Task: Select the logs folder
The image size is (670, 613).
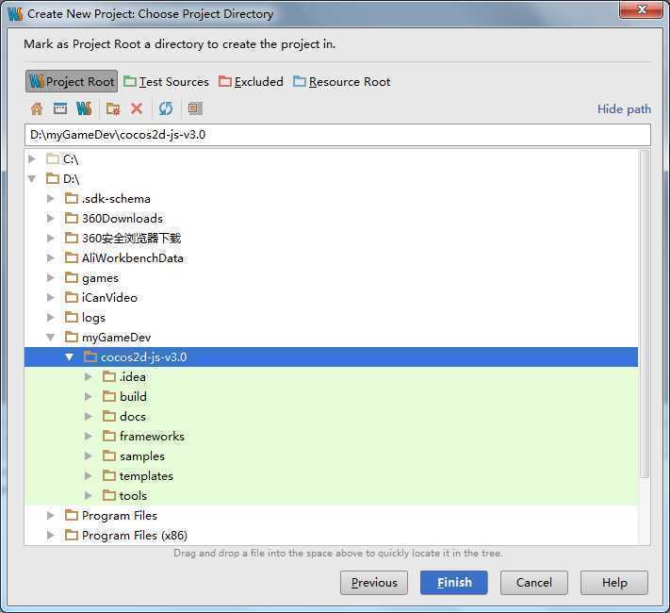Action: tap(85, 318)
